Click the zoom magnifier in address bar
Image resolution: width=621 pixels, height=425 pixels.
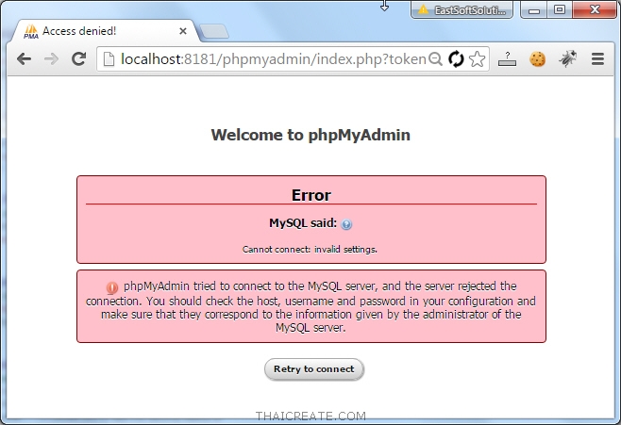pyautogui.click(x=435, y=59)
